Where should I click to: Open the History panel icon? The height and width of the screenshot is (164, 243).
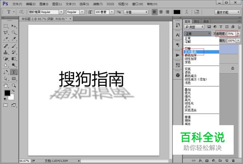[x=178, y=25]
